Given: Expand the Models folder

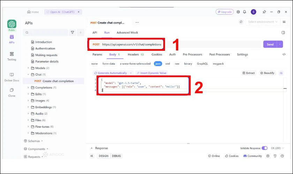Looking at the screenshot, I should tap(28, 68).
